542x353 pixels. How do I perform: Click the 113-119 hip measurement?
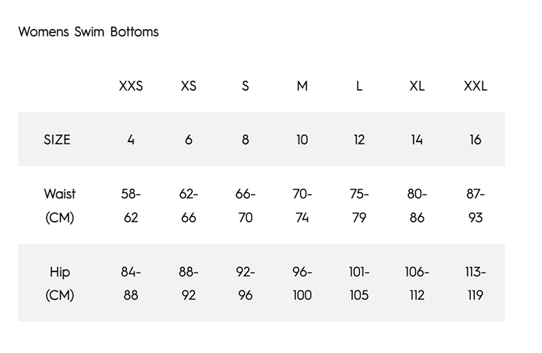[475, 283]
